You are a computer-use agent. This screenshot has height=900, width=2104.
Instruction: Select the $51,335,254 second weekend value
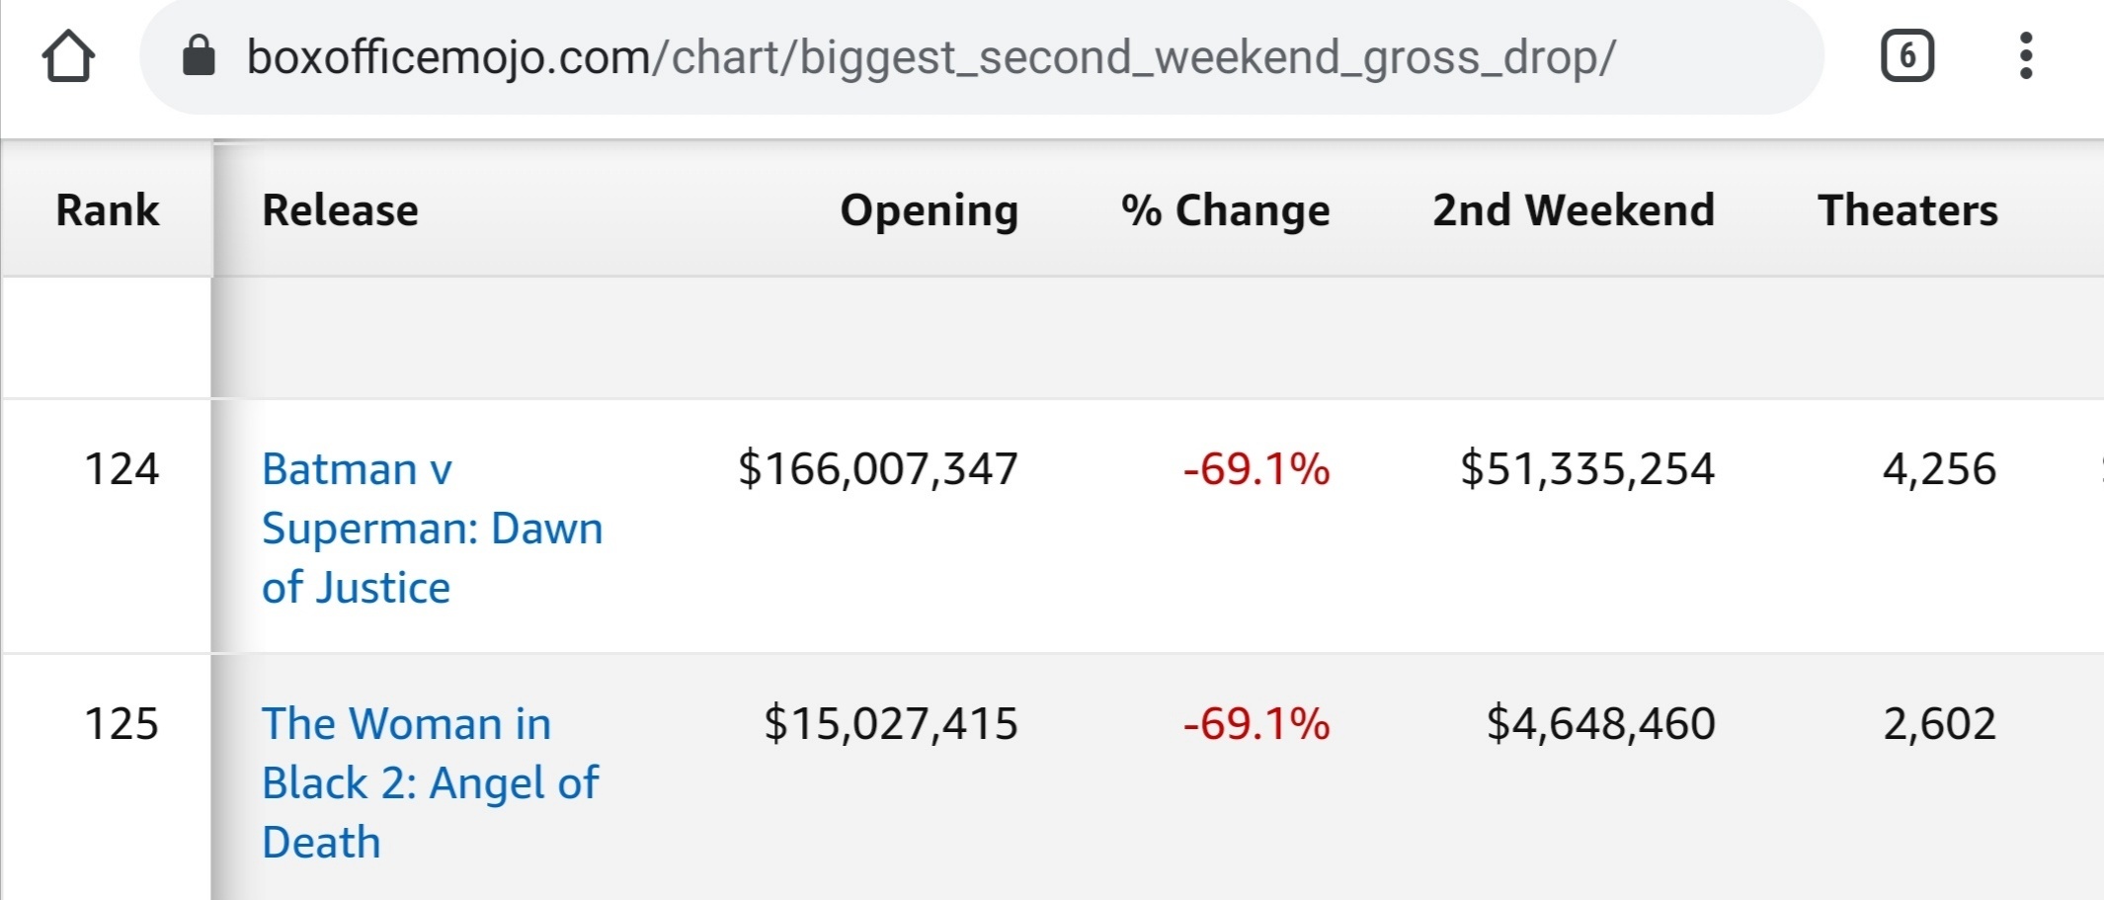click(1587, 469)
